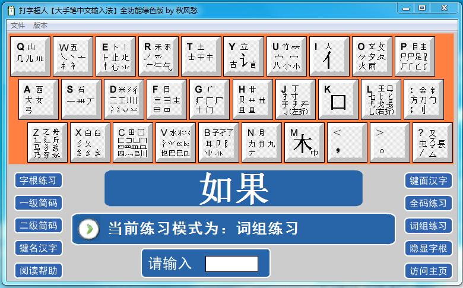Click the colon key with 金 radical
463x288 pixels.
tap(424, 99)
